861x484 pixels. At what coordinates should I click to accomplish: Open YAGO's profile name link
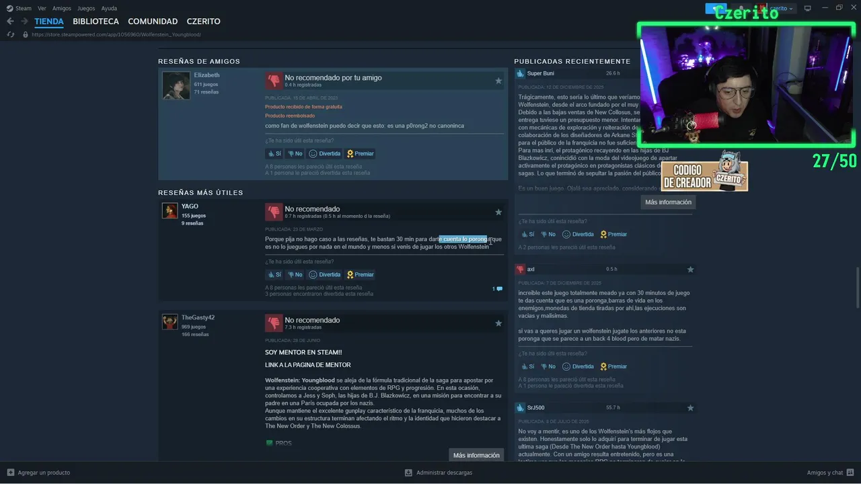190,206
